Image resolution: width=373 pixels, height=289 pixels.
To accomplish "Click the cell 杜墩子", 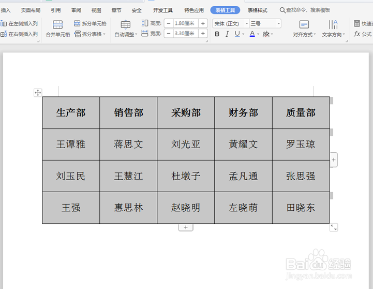I will click(186, 176).
